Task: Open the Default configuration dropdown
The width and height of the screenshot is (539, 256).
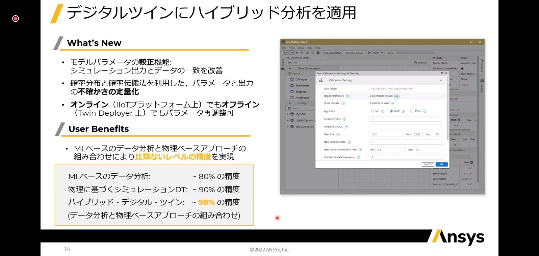Action: point(288,53)
